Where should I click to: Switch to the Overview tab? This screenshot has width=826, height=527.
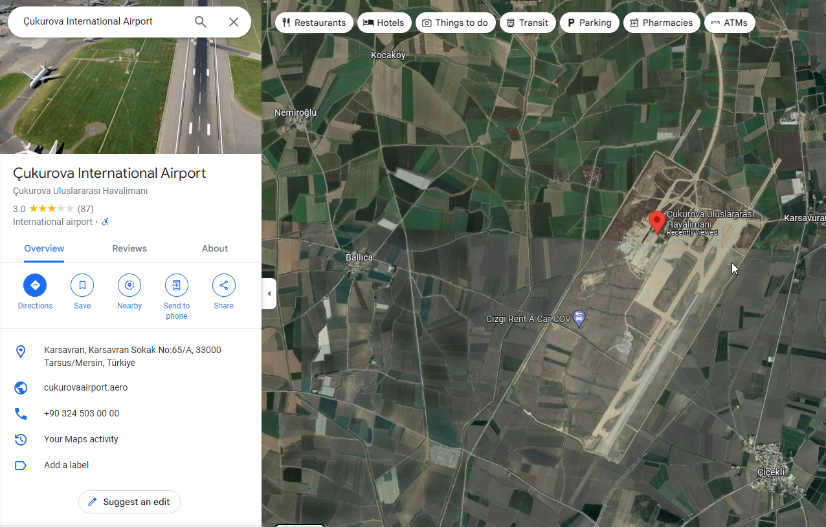point(44,248)
